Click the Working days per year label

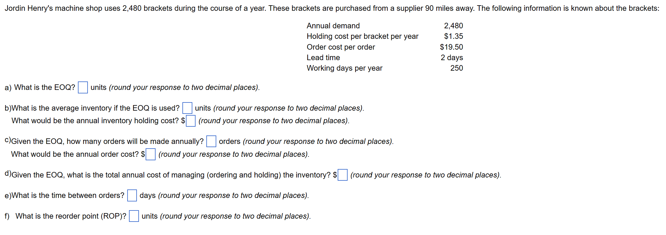click(344, 68)
